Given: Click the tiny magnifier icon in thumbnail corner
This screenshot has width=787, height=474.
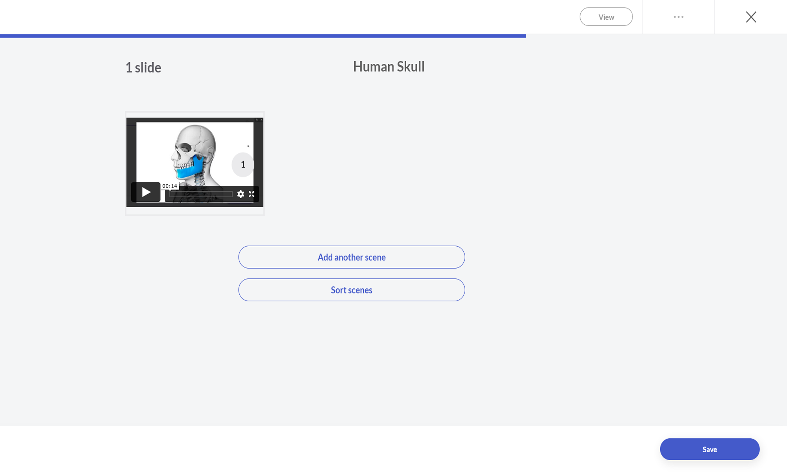Looking at the screenshot, I should [x=257, y=120].
